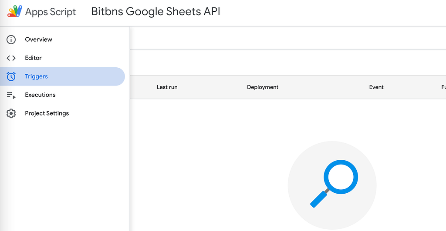
Task: Click the Bitbns Google Sheets API title
Action: point(155,12)
